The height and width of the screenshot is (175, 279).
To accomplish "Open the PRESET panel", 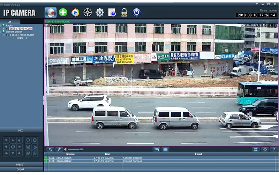I will point(21,165).
